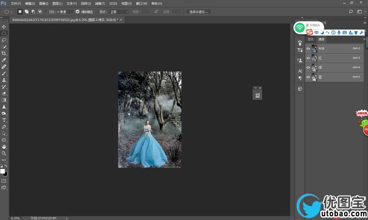This screenshot has height=220, width=368.
Task: Open the 3D panel cube icon
Action: click(x=300, y=89)
